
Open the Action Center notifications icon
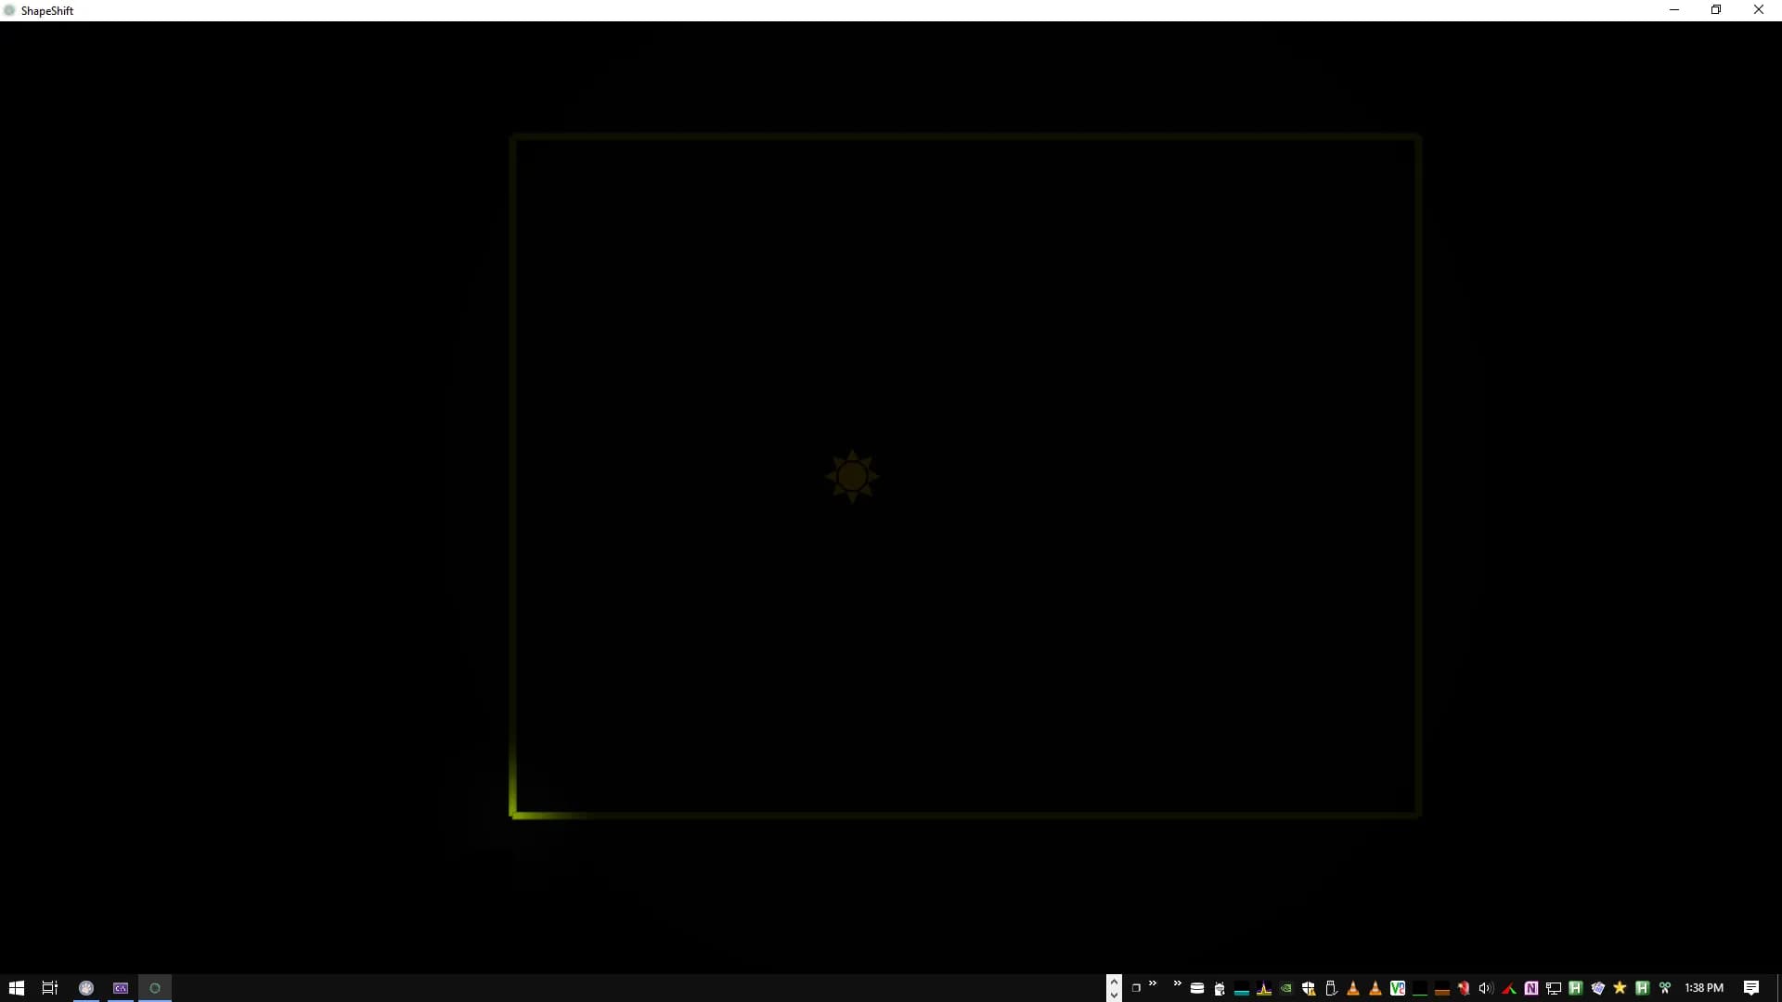click(x=1751, y=988)
